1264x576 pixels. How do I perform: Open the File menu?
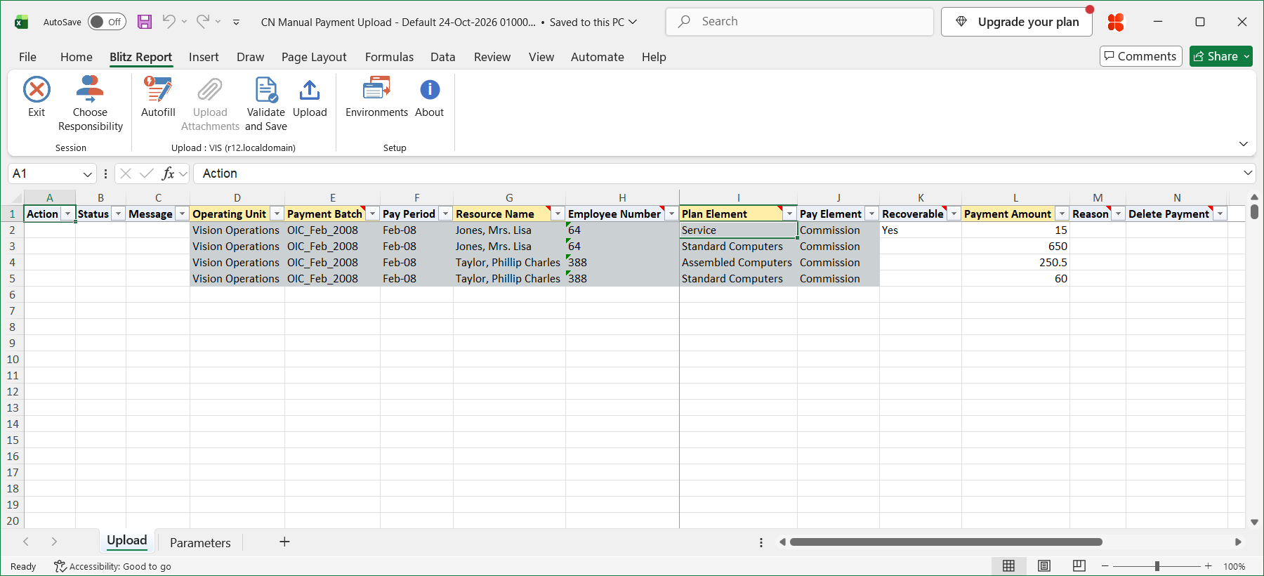pyautogui.click(x=28, y=57)
